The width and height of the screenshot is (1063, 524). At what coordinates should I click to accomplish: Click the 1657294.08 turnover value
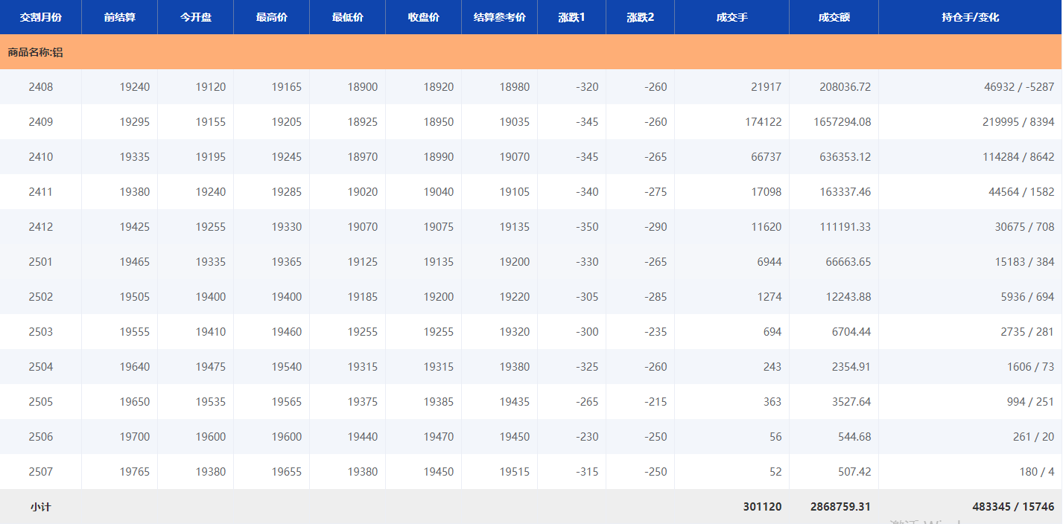tap(842, 122)
